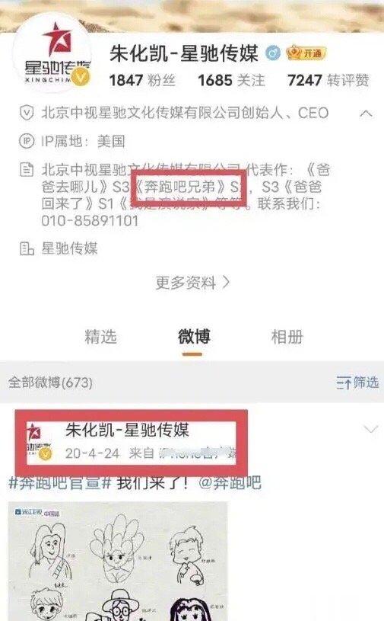Tap the IP location icon
Screen dimensions: 384x621
(x=27, y=141)
